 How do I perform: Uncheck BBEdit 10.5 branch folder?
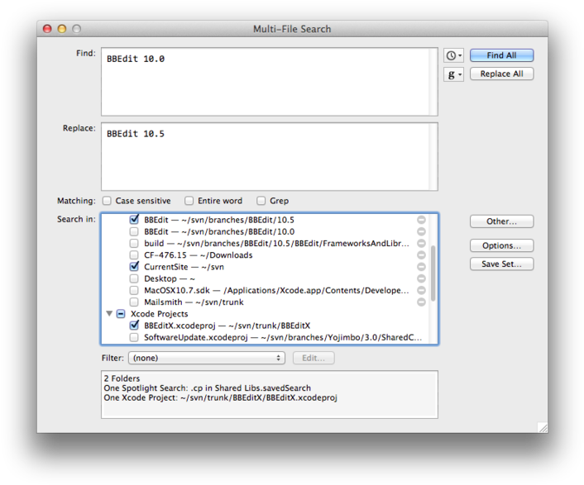point(134,220)
